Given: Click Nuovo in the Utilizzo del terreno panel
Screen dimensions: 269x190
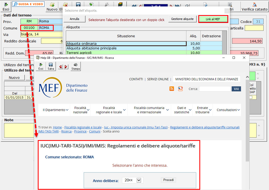Looking at the screenshot, I should click(14, 77).
